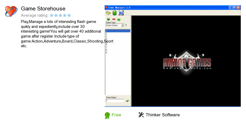Click the small button right of Game Type dropdown
This screenshot has width=246, height=127.
coord(126,25)
